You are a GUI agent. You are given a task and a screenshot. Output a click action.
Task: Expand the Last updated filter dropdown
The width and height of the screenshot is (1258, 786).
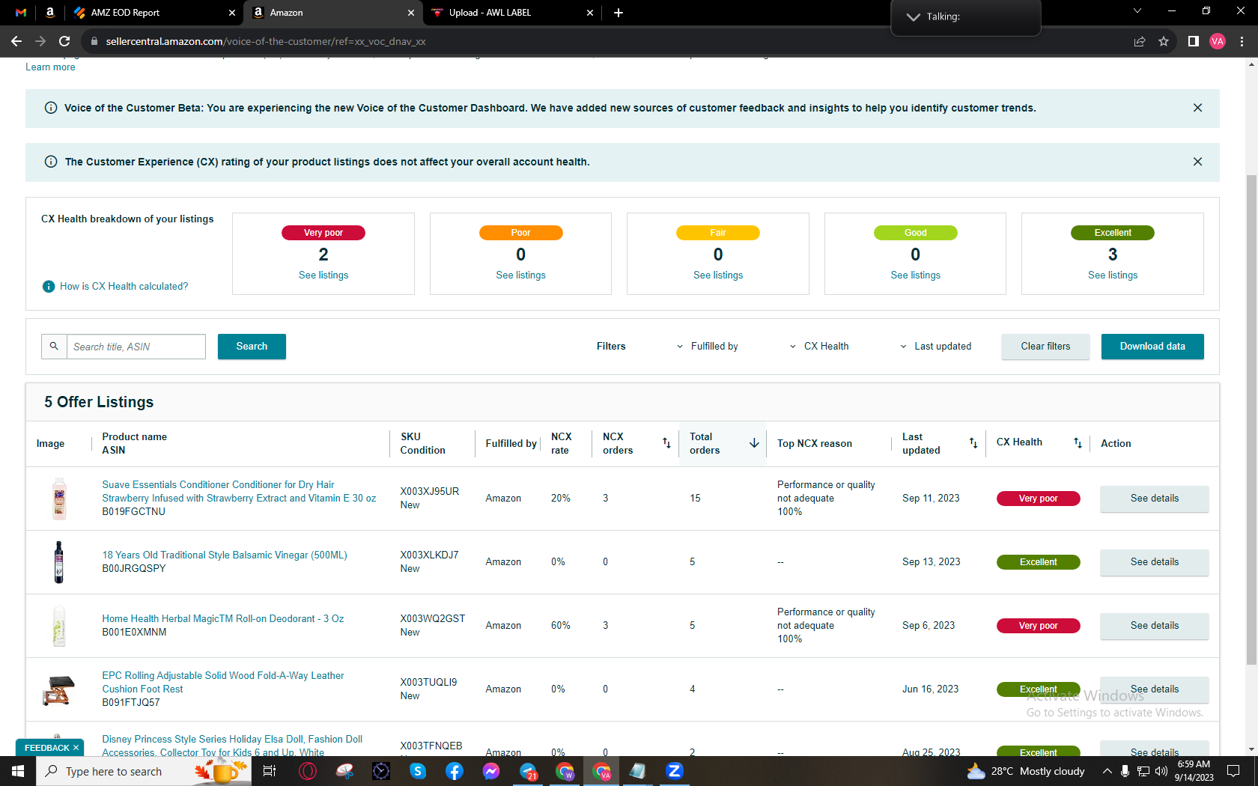click(x=935, y=347)
